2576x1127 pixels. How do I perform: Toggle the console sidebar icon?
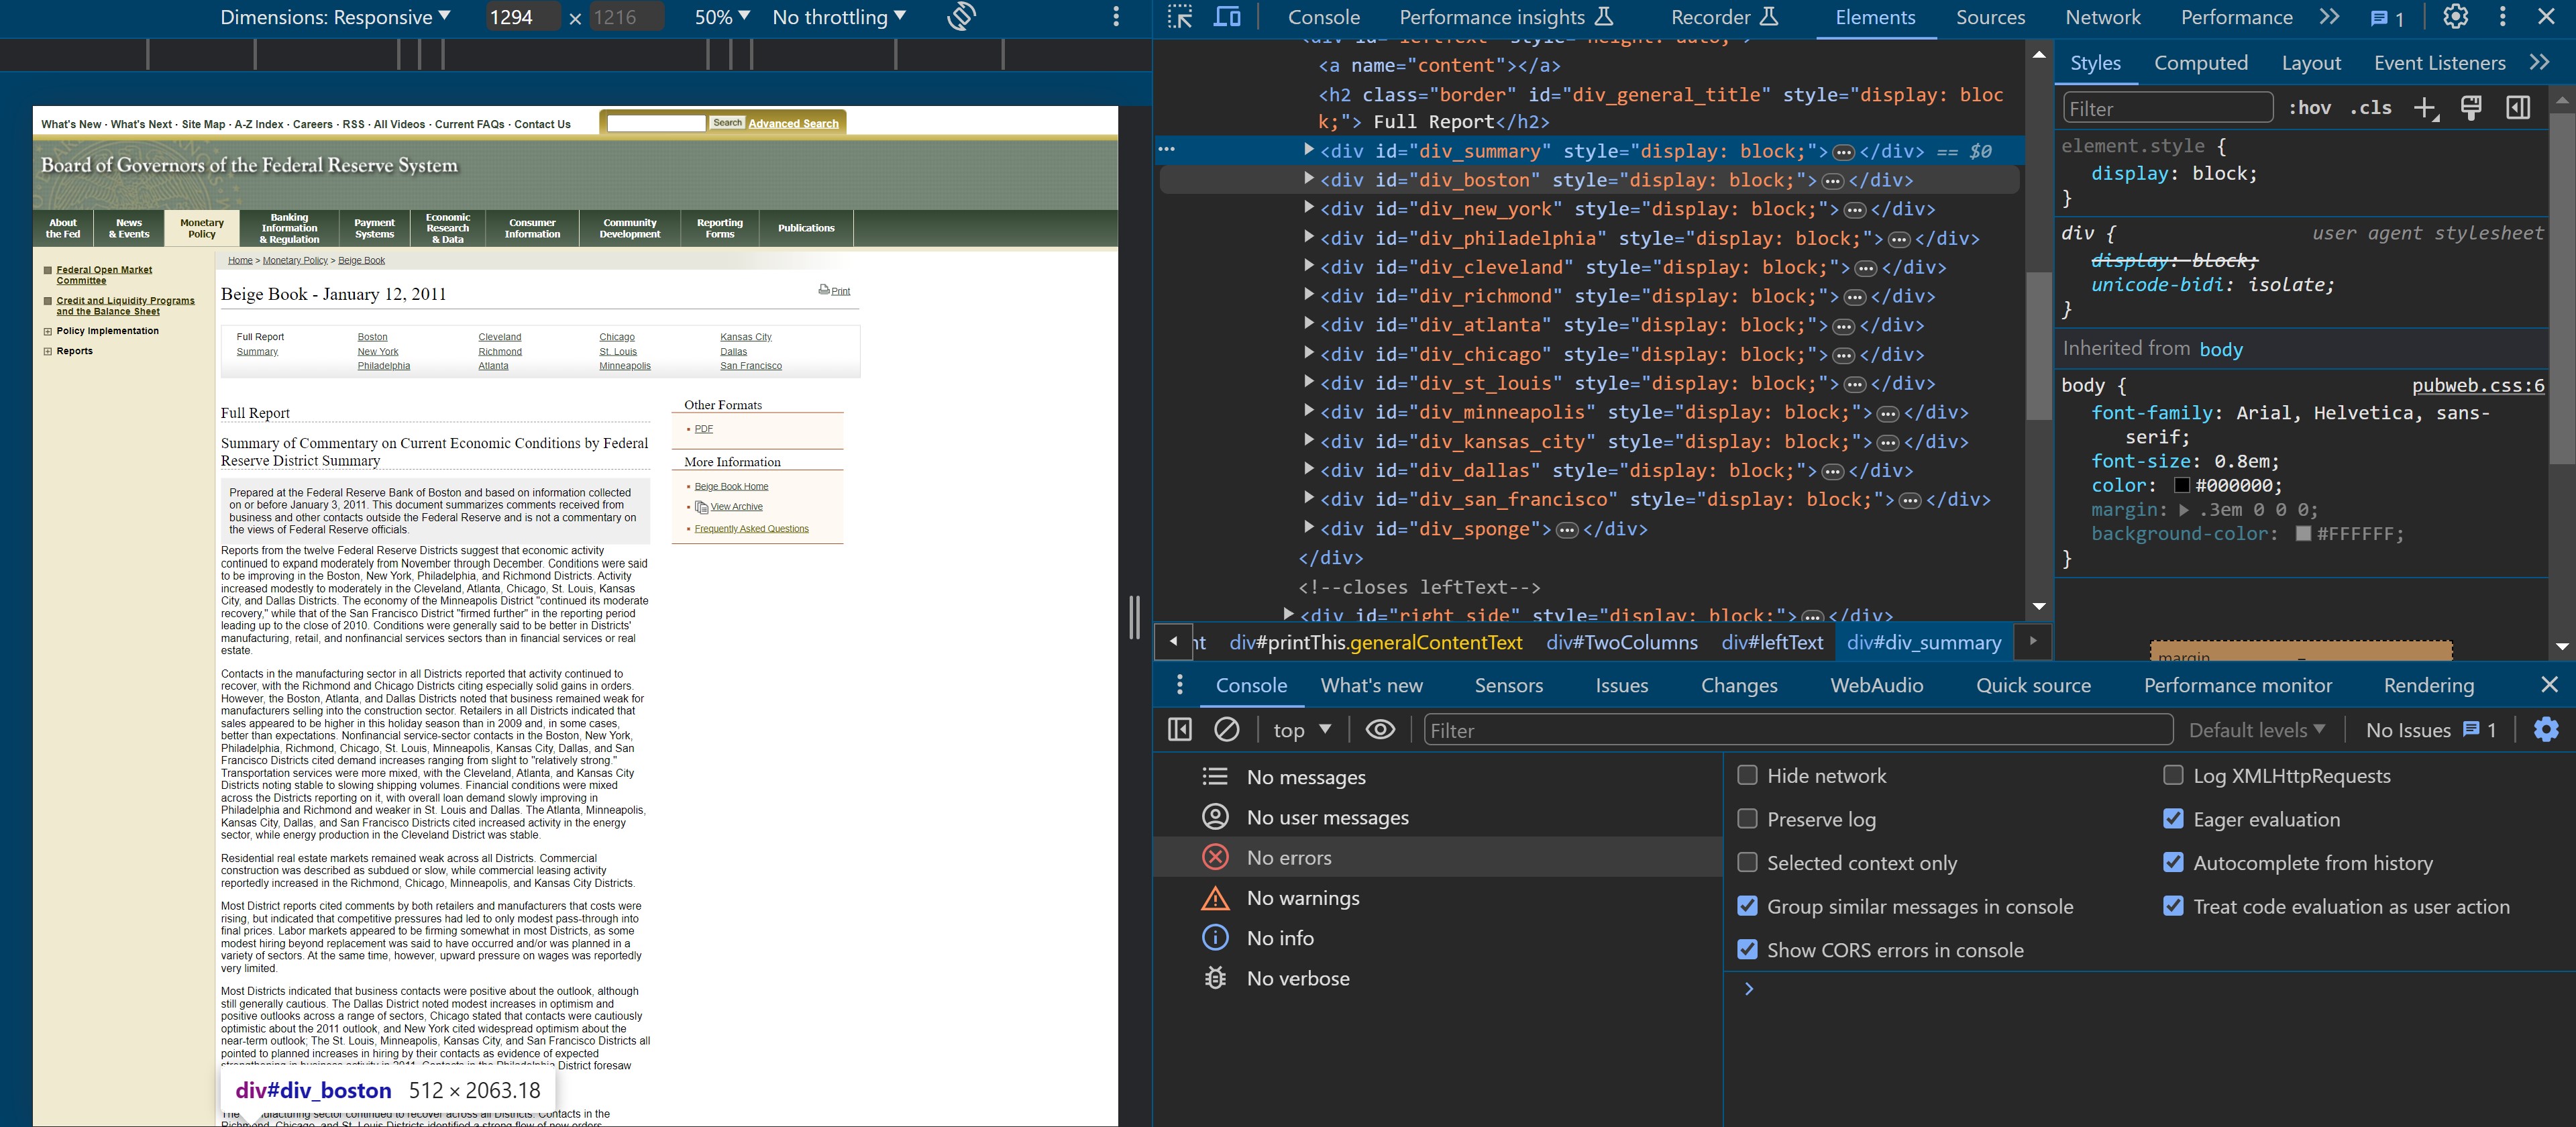pos(1180,730)
